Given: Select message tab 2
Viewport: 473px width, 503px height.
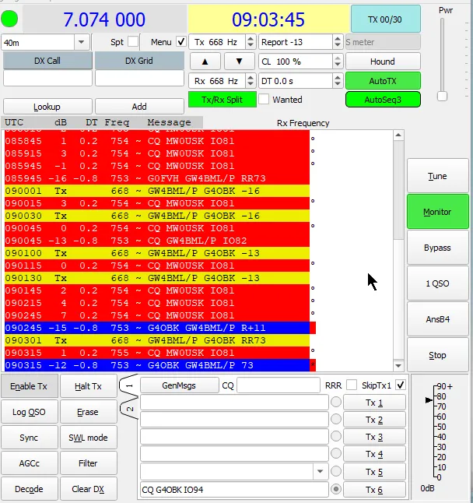Looking at the screenshot, I should (129, 409).
